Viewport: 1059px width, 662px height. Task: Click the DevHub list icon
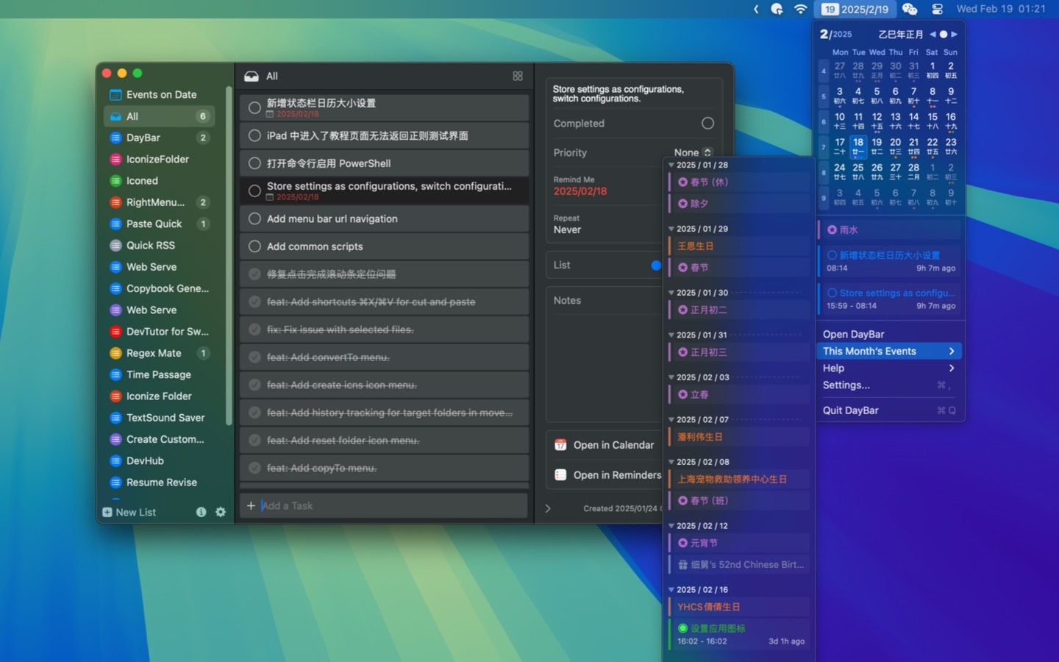click(115, 461)
